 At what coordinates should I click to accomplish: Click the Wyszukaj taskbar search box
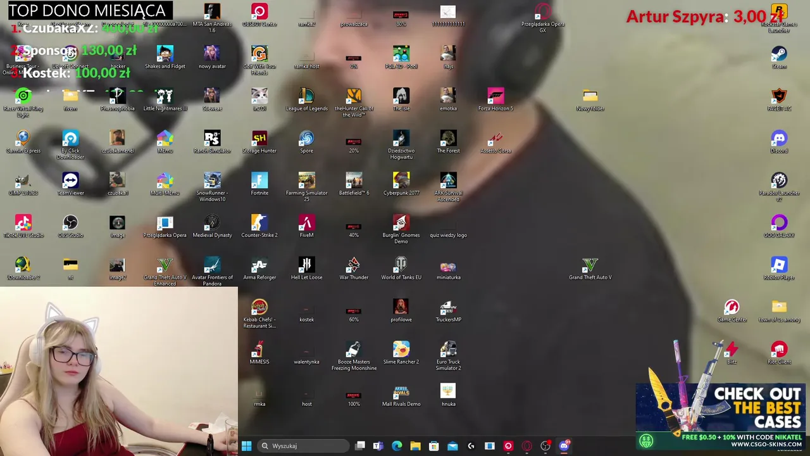pyautogui.click(x=303, y=446)
